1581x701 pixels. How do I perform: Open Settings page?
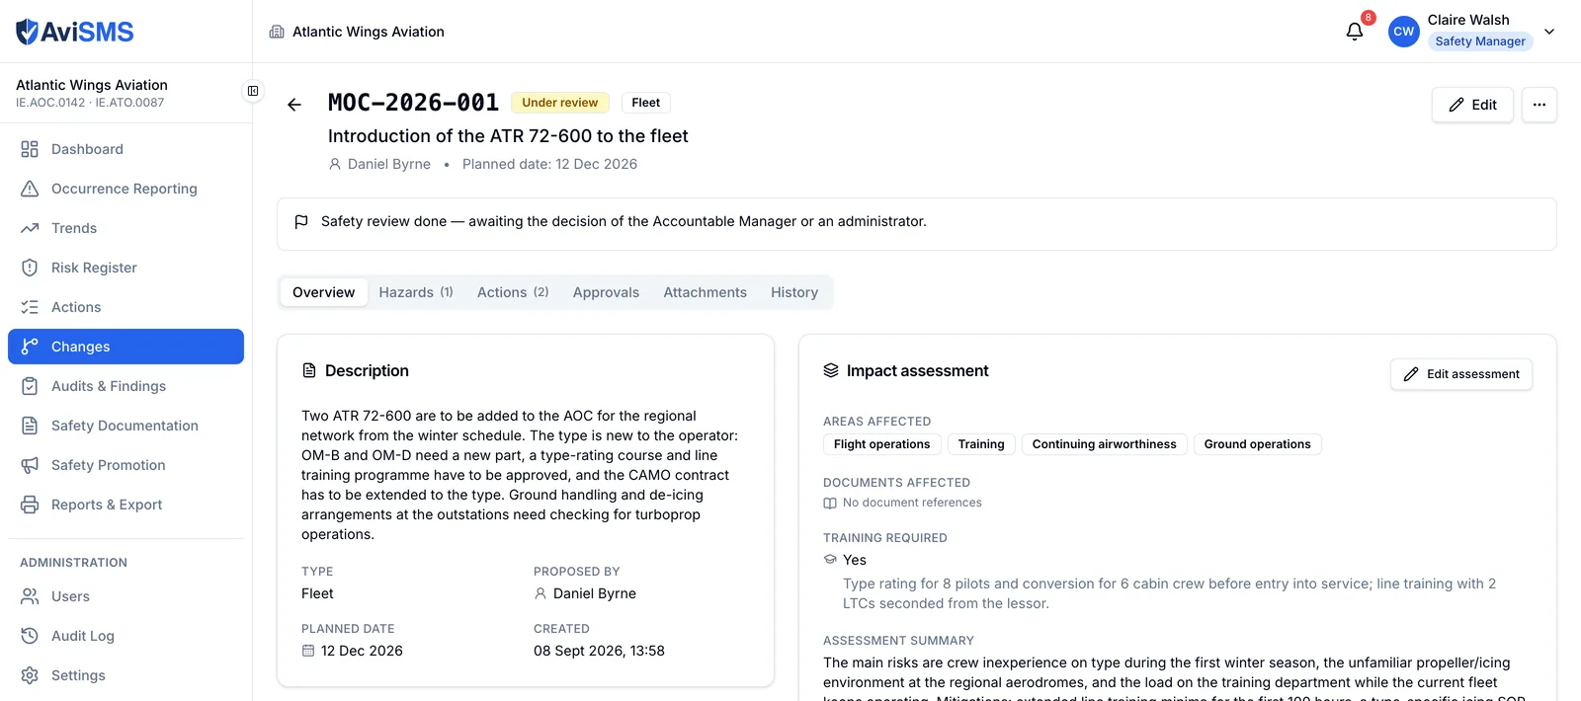(125, 675)
